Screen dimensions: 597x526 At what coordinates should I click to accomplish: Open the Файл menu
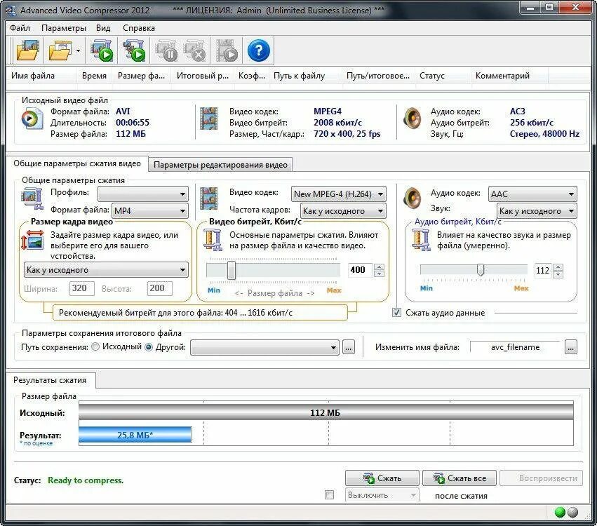pos(20,28)
